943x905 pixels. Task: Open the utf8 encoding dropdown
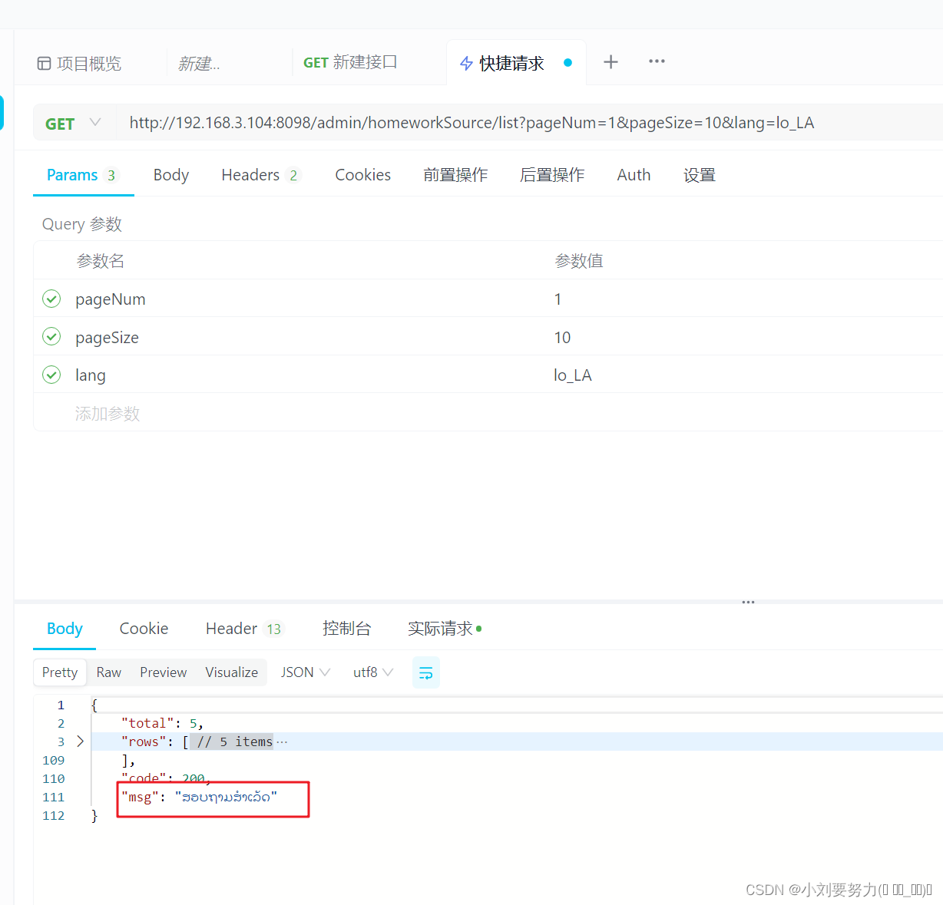click(x=372, y=672)
